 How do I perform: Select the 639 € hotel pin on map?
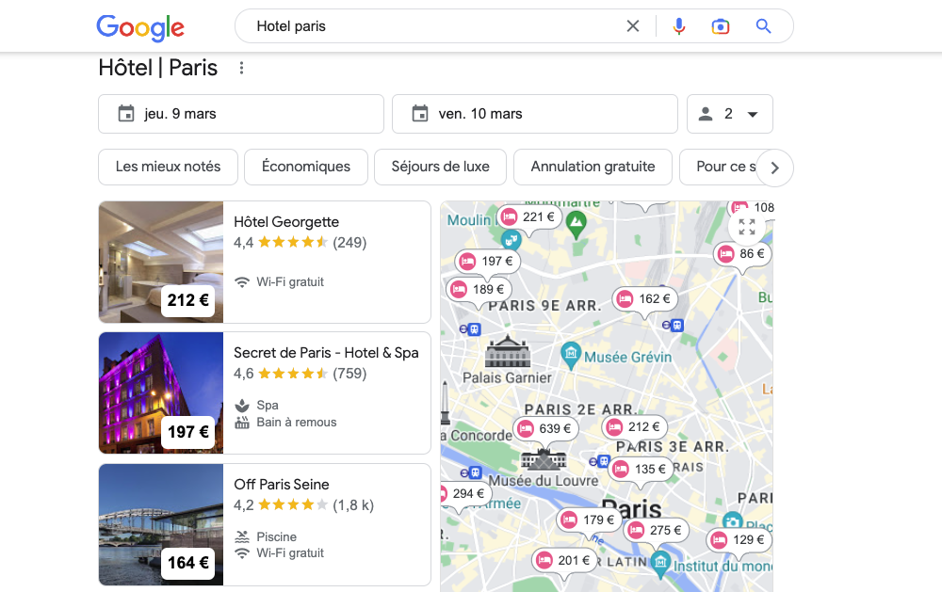coord(544,428)
